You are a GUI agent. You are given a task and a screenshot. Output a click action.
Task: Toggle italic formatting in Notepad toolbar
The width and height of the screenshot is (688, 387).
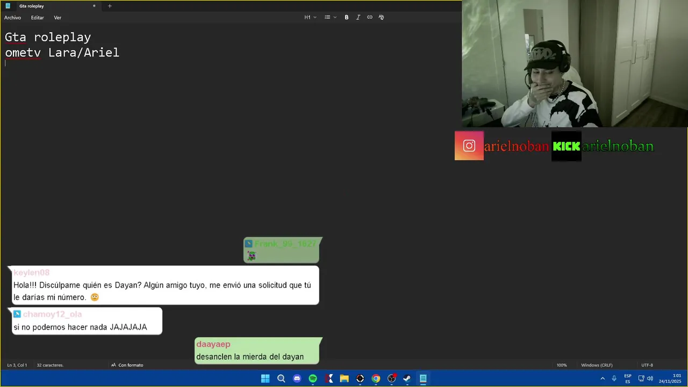tap(358, 17)
